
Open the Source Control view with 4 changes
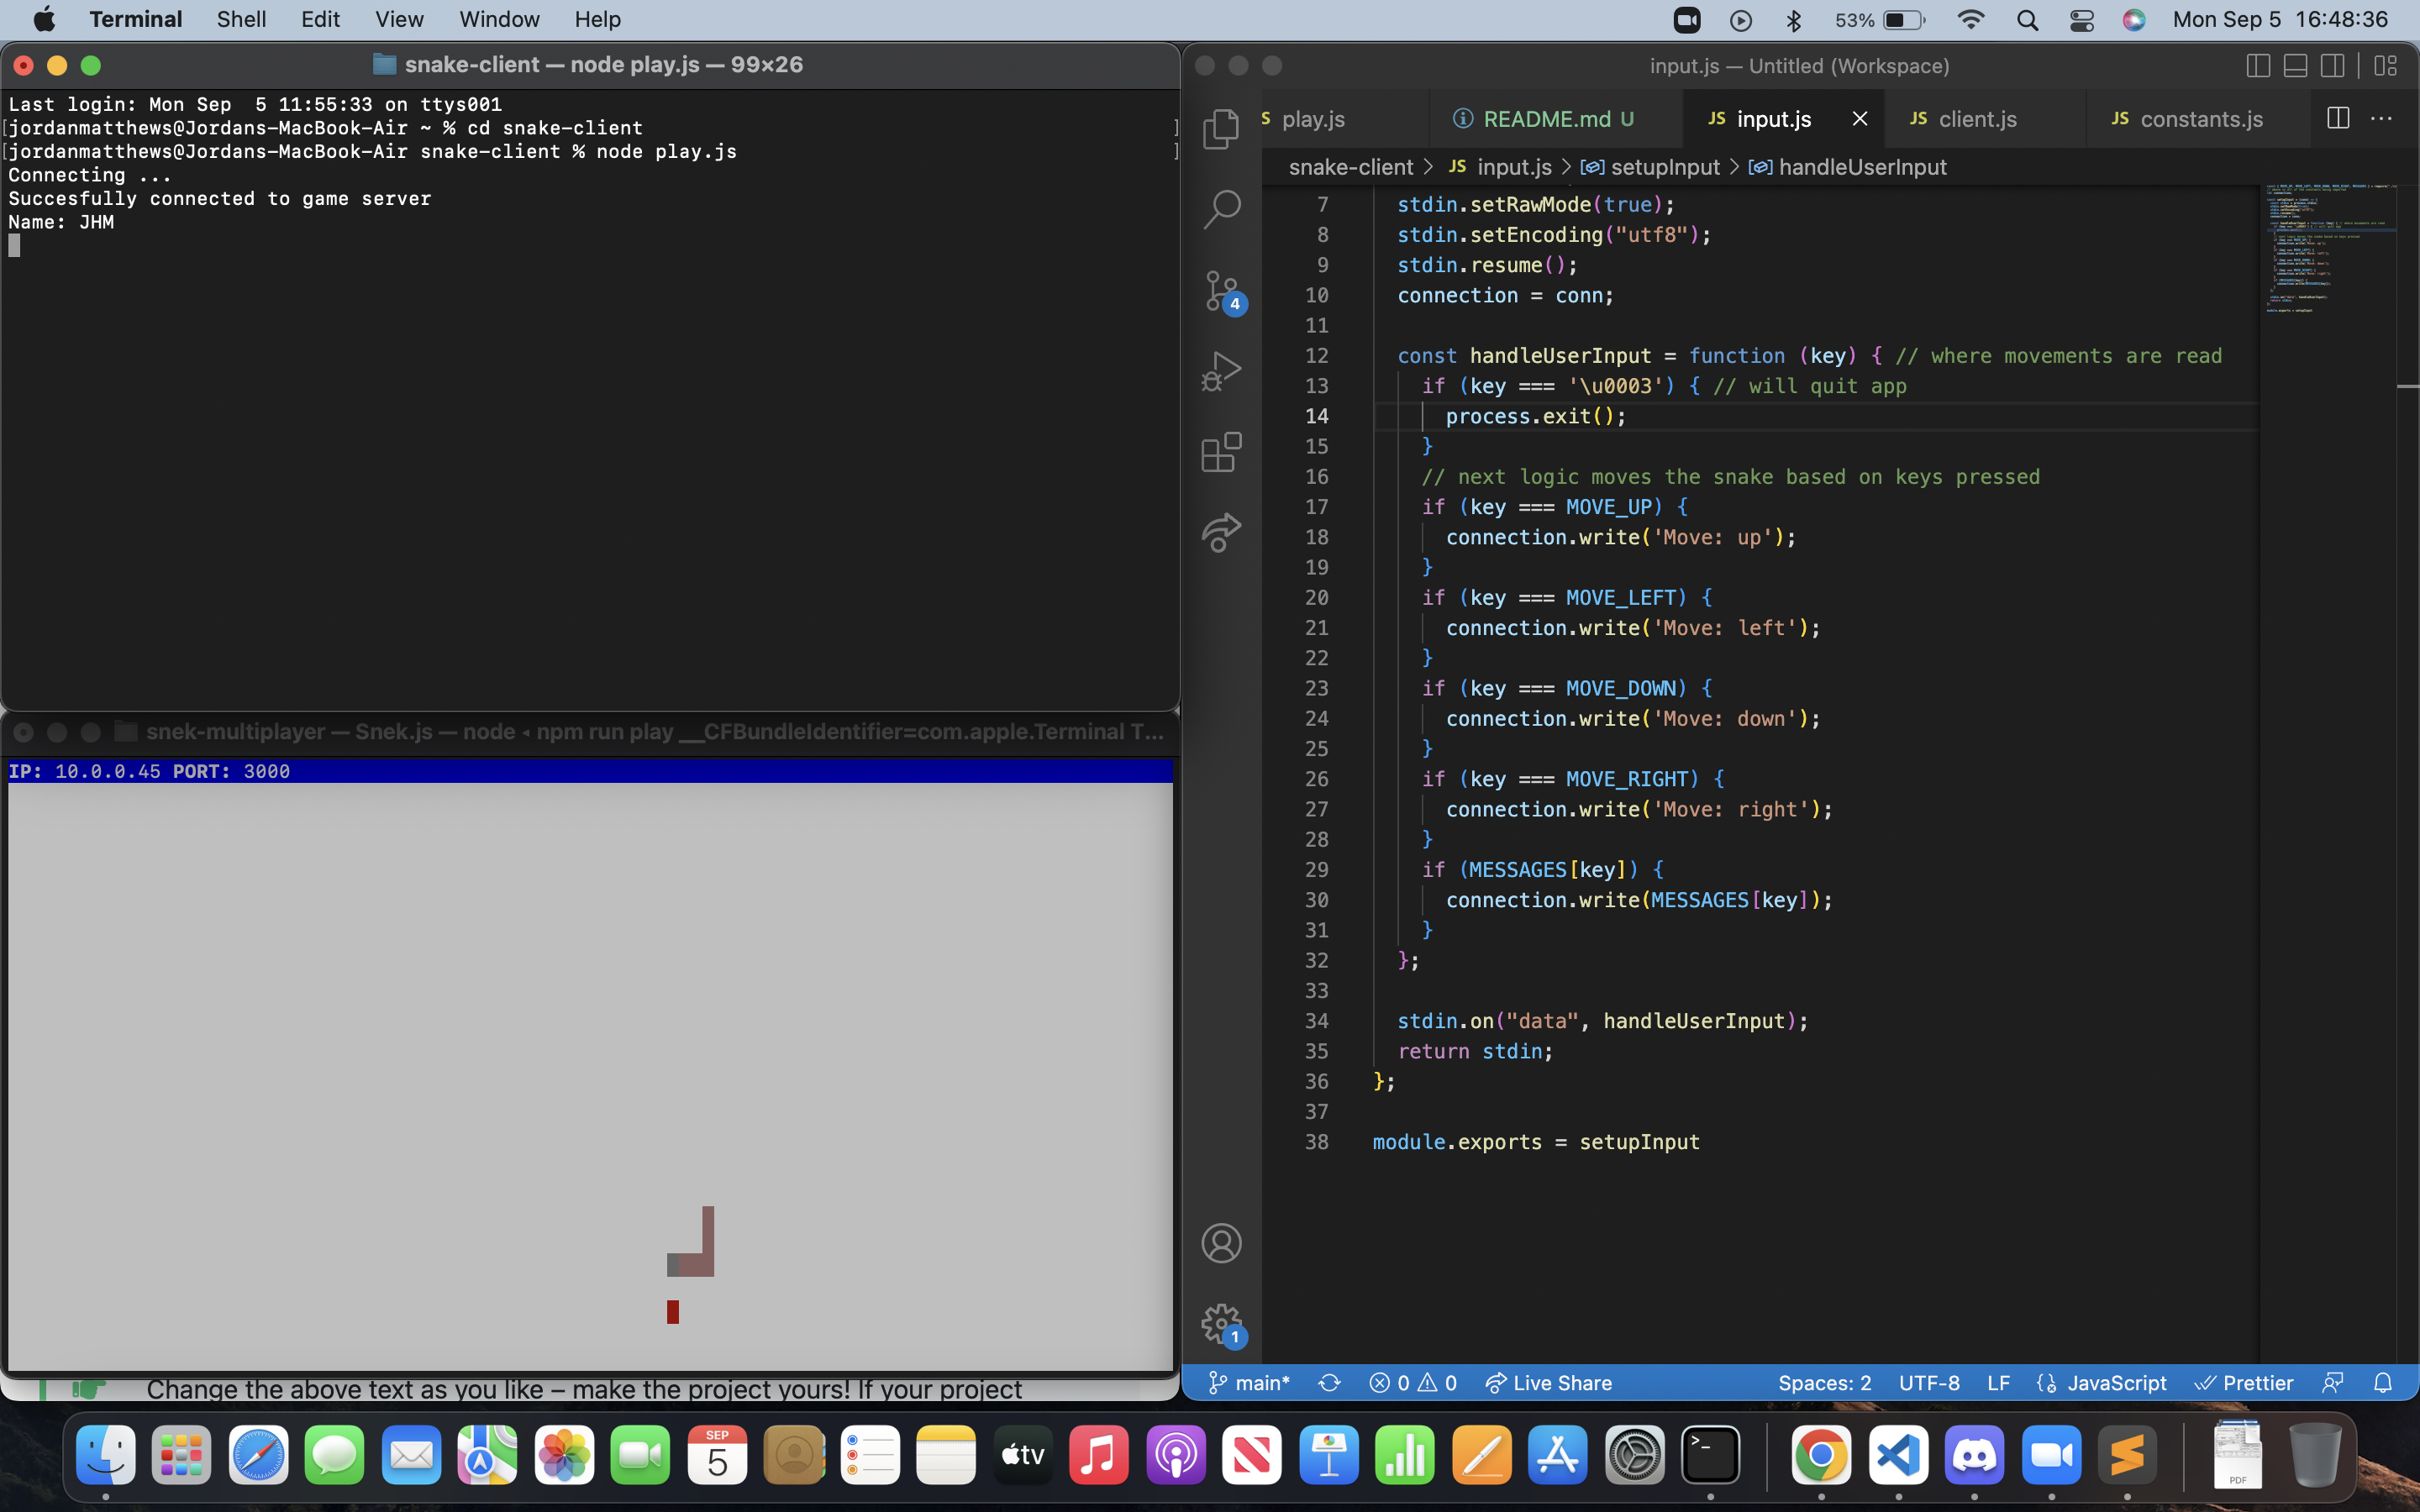pos(1221,289)
